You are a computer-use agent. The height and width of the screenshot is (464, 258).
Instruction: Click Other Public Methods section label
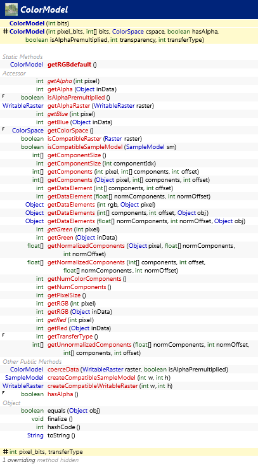point(32,361)
